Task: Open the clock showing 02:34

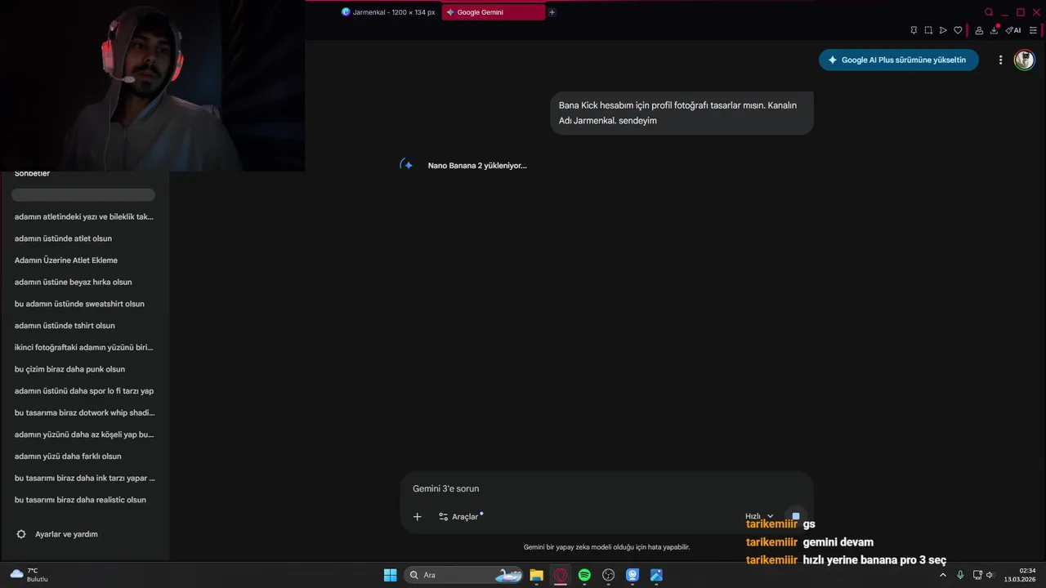Action: click(x=1021, y=575)
